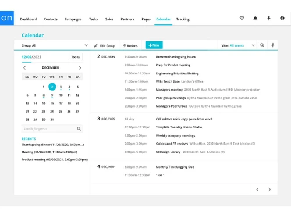This screenshot has height=218, width=291.
Task: Open 'Managers Peer Group' event
Action: tap(172, 106)
